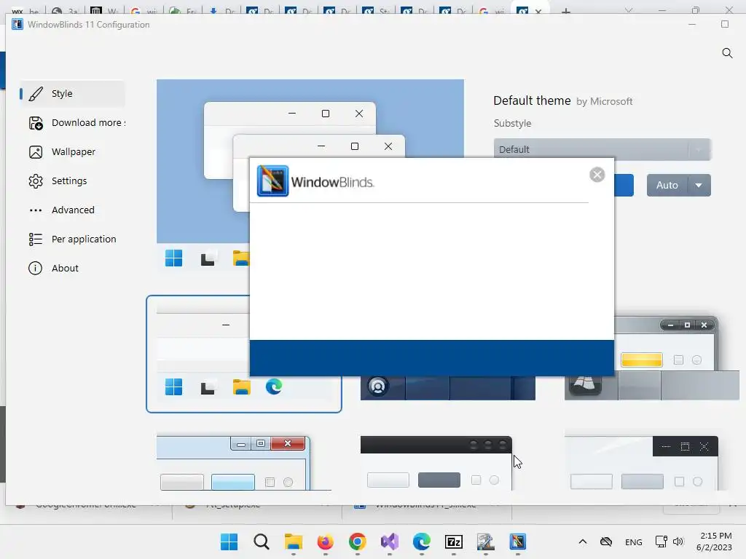Click the cloud sync tray icon
746x559 pixels.
tap(605, 542)
